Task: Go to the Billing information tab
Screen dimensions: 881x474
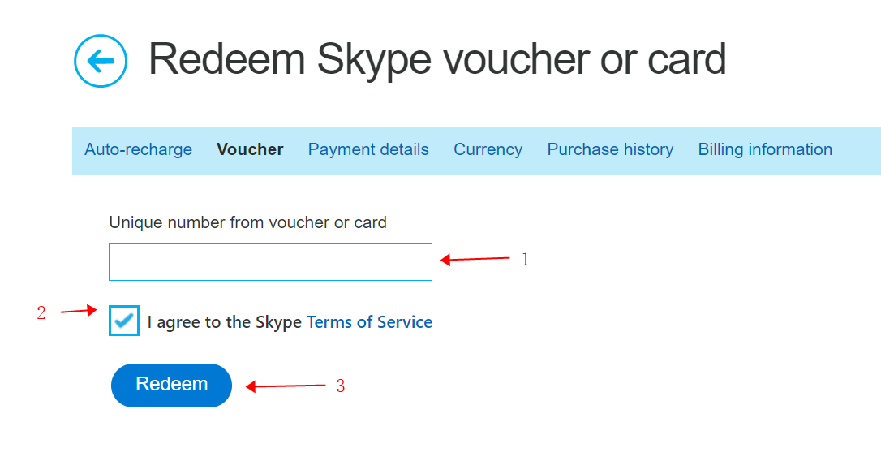Action: click(x=765, y=149)
